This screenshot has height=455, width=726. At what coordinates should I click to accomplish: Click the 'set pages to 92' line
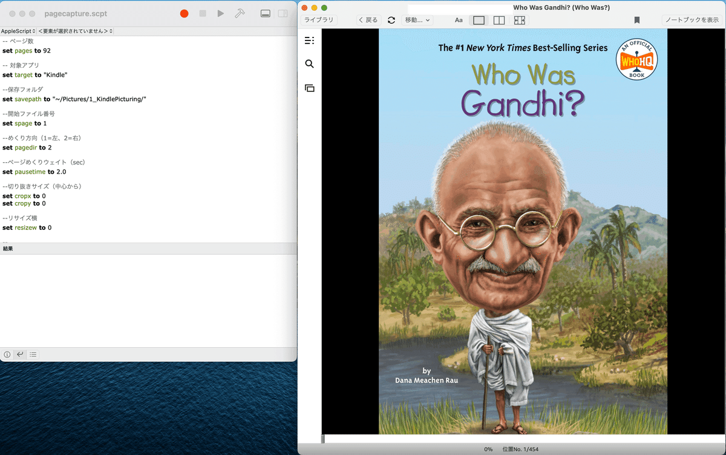tap(27, 51)
